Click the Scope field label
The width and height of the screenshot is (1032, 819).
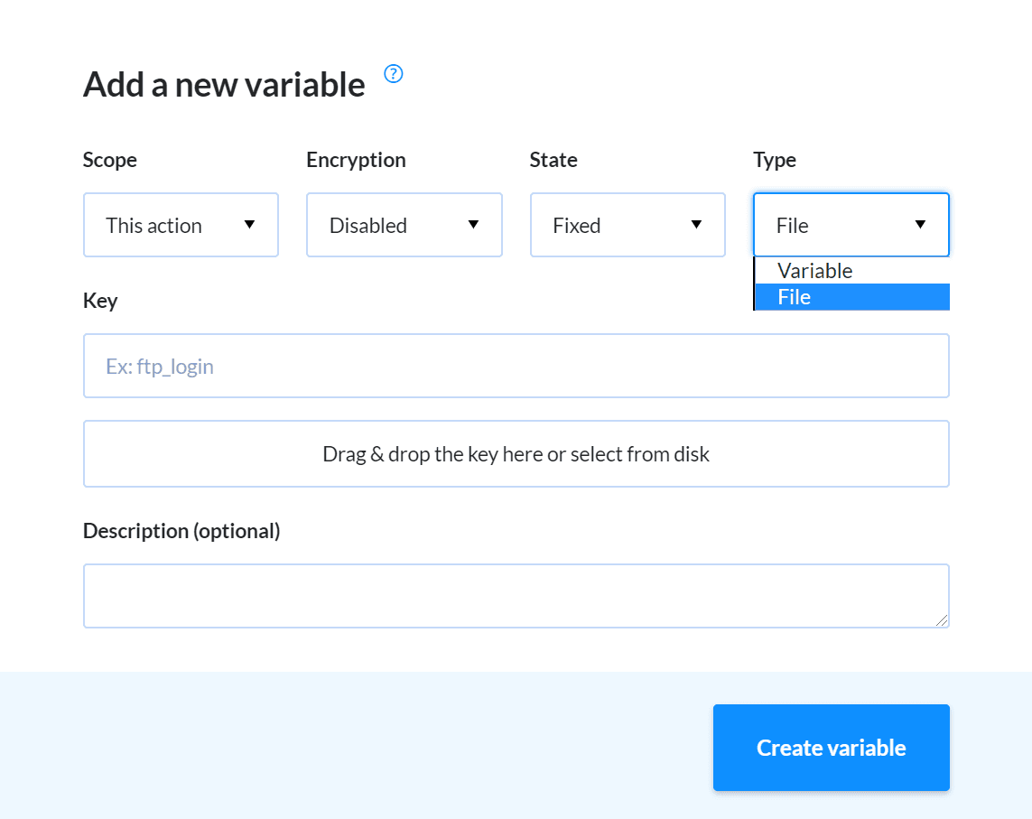click(110, 161)
